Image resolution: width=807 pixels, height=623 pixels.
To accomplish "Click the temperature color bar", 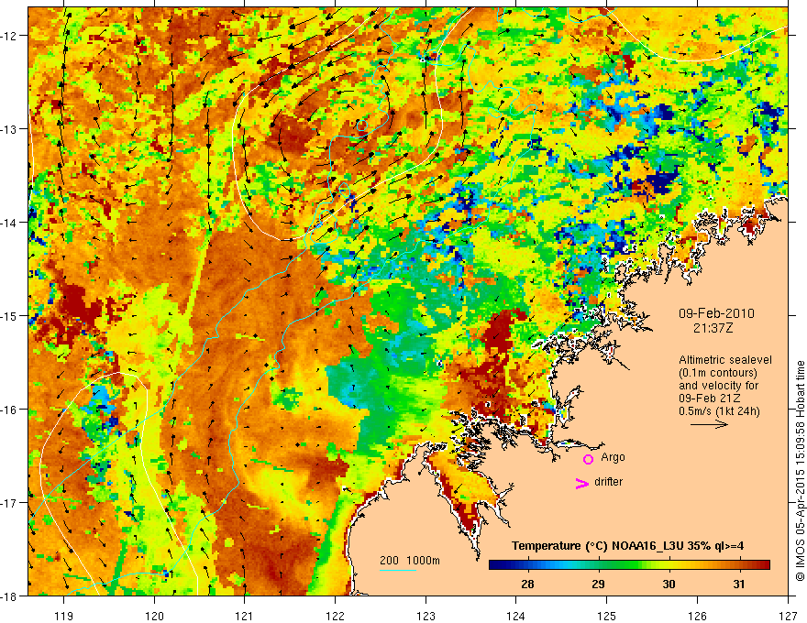I will coord(629,564).
